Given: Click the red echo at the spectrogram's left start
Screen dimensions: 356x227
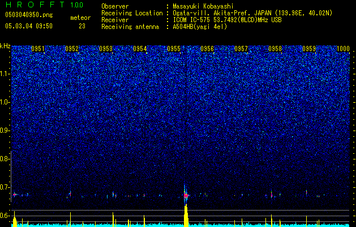Looking at the screenshot, I should pos(15,195).
